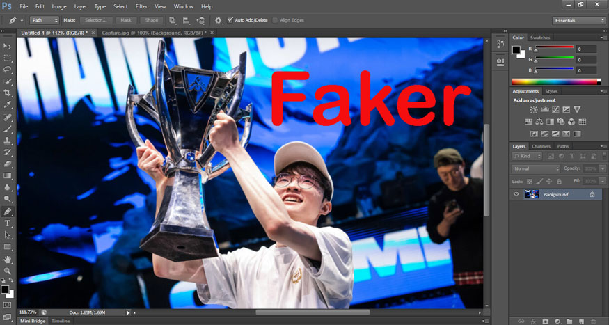Select the Lasso tool
609x325 pixels.
(8, 70)
